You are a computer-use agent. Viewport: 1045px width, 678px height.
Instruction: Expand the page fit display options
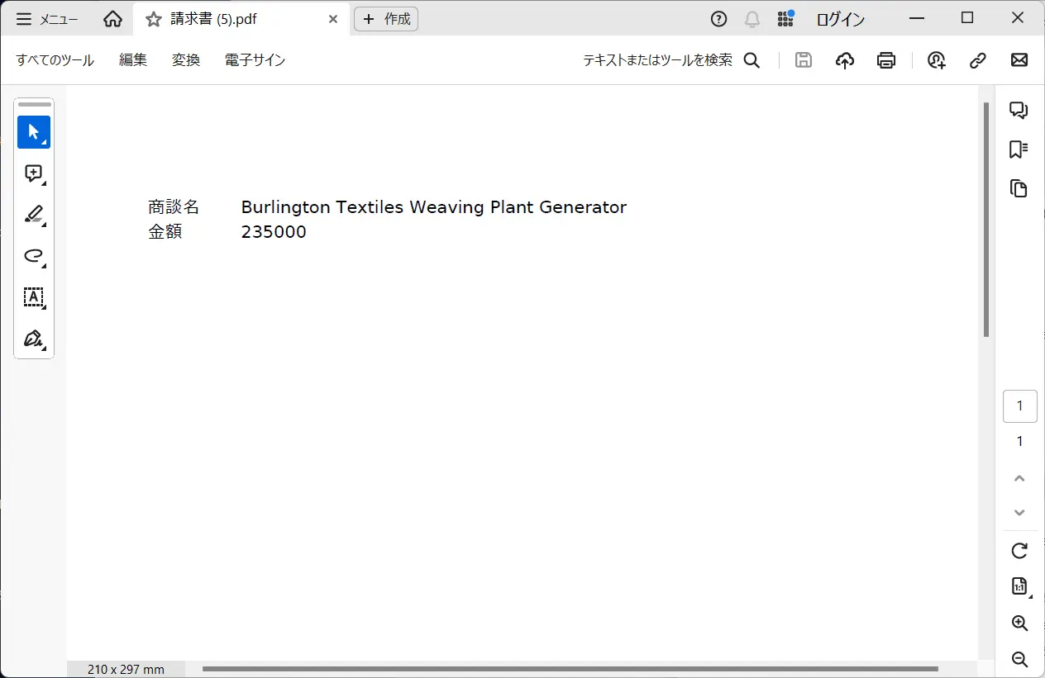[1019, 587]
